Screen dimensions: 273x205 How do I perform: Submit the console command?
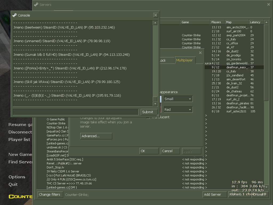pyautogui.click(x=149, y=112)
